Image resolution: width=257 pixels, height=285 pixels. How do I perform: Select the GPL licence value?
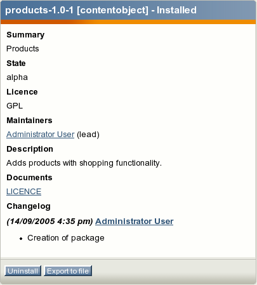[x=15, y=106]
